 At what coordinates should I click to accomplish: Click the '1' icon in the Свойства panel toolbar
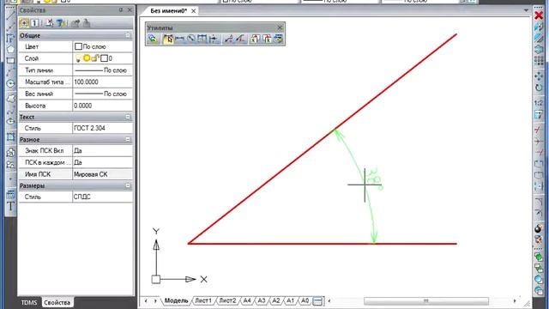(x=34, y=23)
